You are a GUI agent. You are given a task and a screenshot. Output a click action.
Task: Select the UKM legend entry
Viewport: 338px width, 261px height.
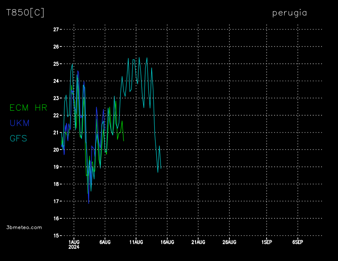[19, 123]
